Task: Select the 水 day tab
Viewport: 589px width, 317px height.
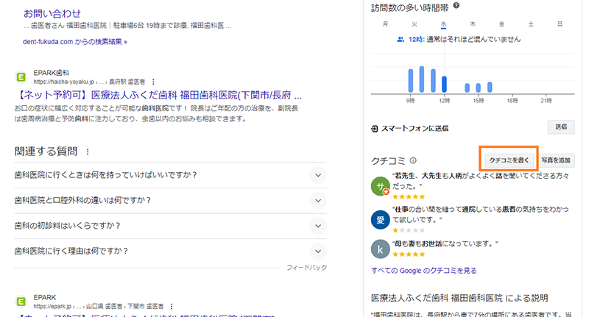Action: (444, 24)
